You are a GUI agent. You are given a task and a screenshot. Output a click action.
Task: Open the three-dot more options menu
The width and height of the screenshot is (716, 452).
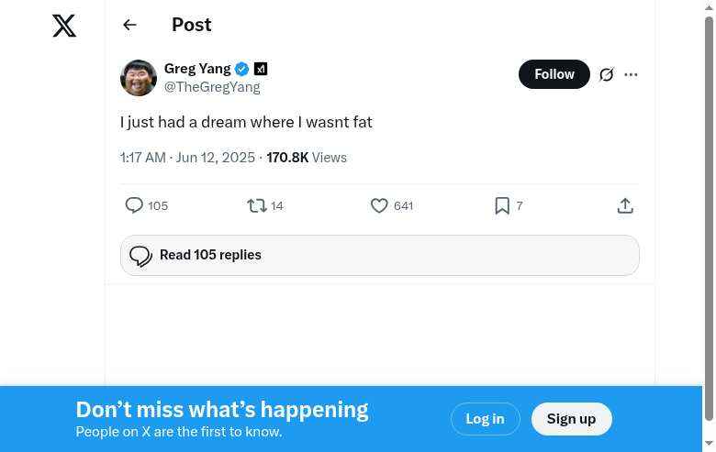(631, 74)
